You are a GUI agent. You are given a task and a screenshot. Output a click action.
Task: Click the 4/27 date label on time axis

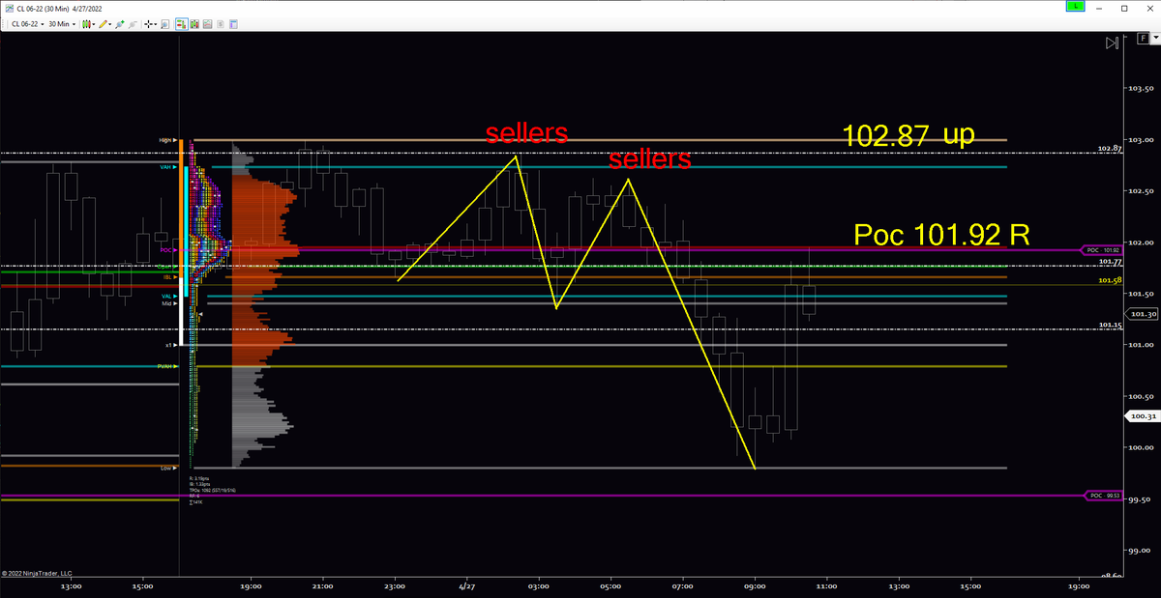[x=466, y=585]
